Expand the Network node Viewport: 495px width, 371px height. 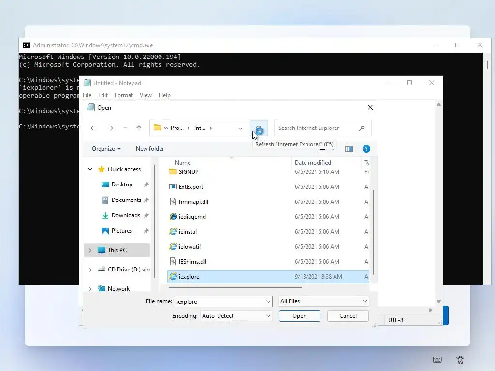90,289
